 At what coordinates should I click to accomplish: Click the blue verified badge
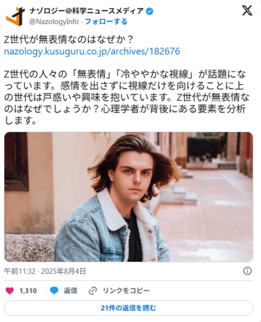point(149,11)
